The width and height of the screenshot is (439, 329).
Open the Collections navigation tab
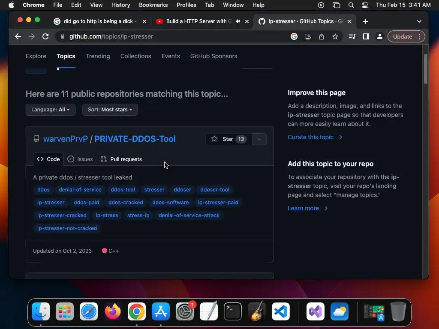[x=135, y=56]
